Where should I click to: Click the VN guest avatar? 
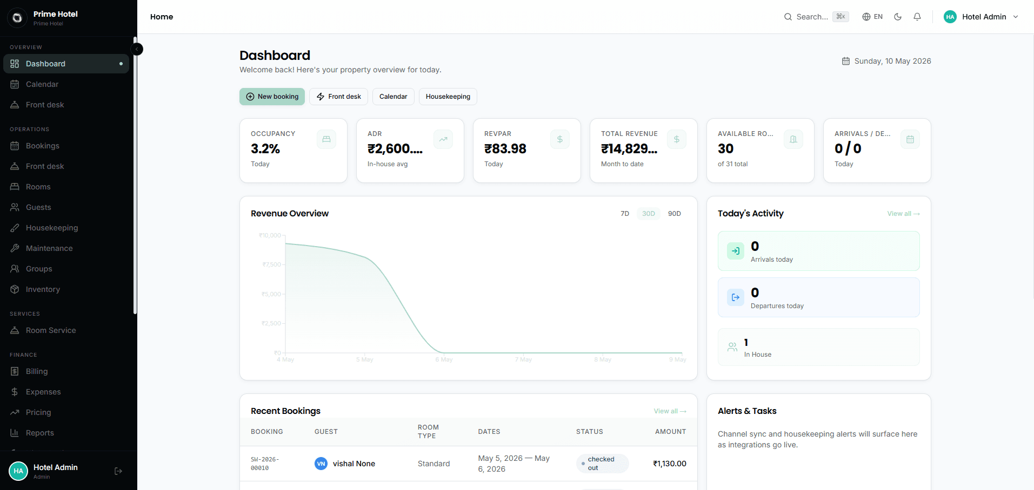[321, 464]
